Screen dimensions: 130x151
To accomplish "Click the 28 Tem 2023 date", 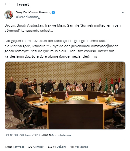I will [x=30, y=135].
